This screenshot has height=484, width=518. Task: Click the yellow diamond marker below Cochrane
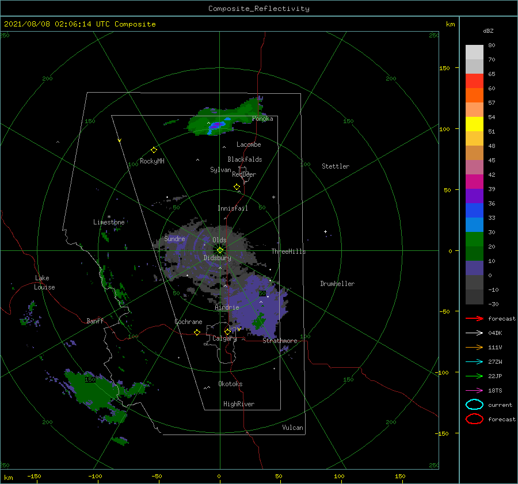197,333
